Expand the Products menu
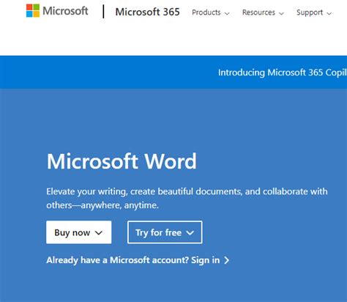Viewport: 347px width, 302px height. tap(211, 12)
